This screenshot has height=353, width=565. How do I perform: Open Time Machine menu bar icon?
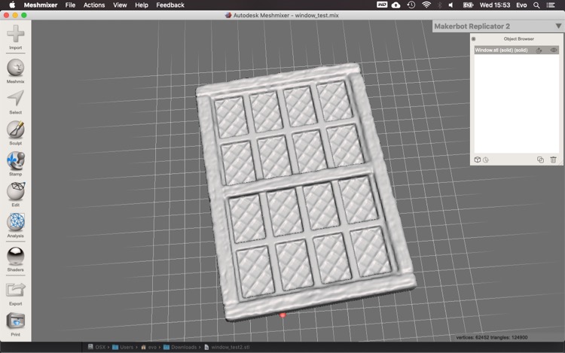pyautogui.click(x=411, y=5)
